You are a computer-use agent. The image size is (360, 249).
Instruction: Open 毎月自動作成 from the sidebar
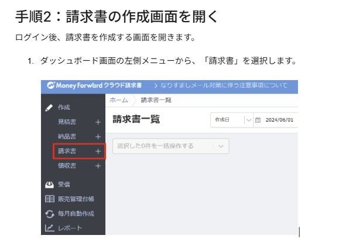(x=76, y=213)
